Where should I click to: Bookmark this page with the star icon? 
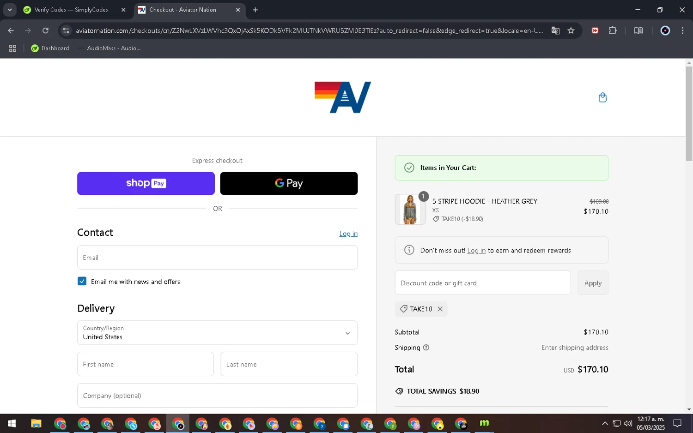571,30
